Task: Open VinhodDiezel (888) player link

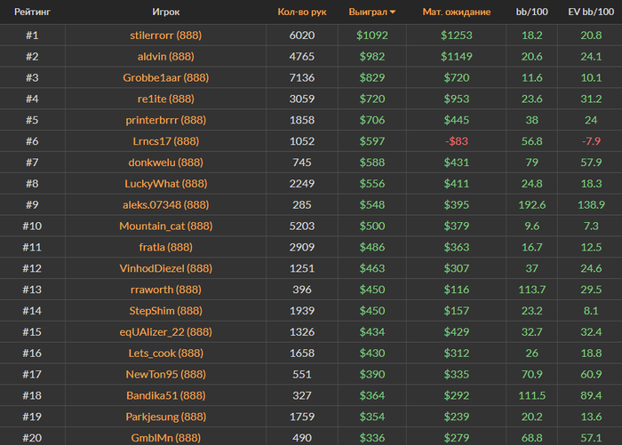Action: [x=166, y=268]
